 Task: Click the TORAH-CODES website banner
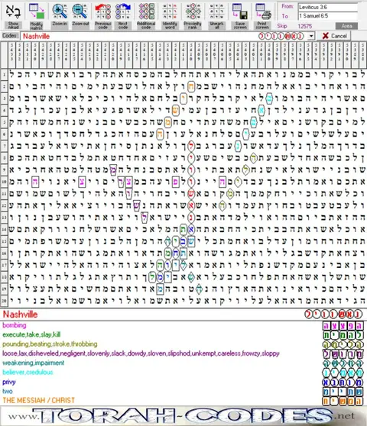click(x=183, y=415)
